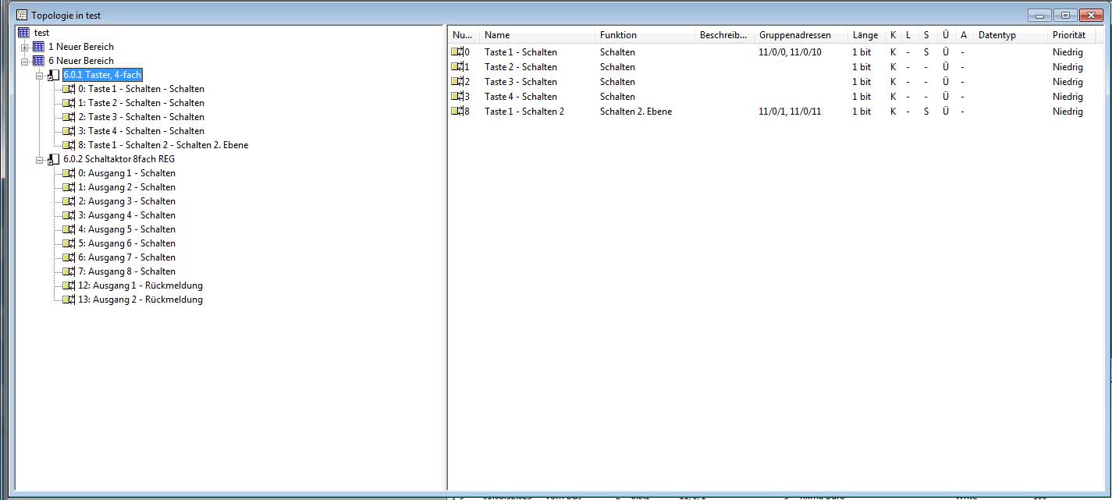Click the grid icon of 6 Neuer Bereich
This screenshot has height=500, width=1112.
point(38,61)
